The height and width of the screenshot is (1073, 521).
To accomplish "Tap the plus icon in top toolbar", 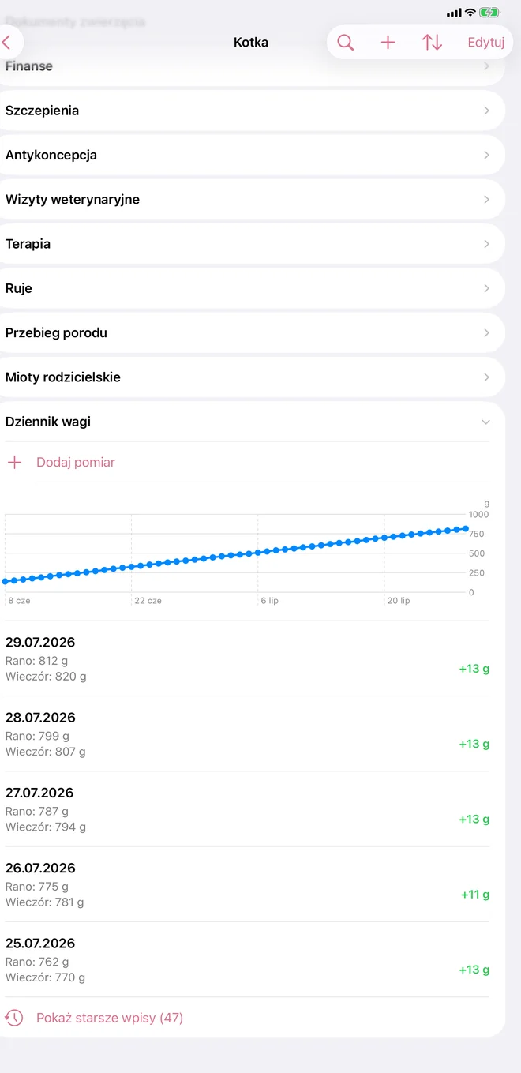I will pyautogui.click(x=388, y=43).
